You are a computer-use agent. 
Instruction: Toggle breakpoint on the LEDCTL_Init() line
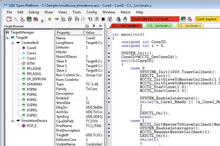pyautogui.click(x=109, y=76)
